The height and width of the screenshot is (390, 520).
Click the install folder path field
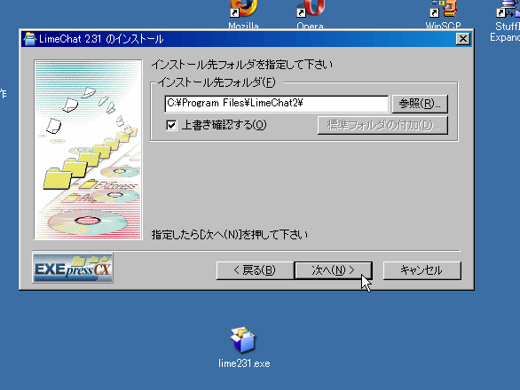tap(276, 104)
